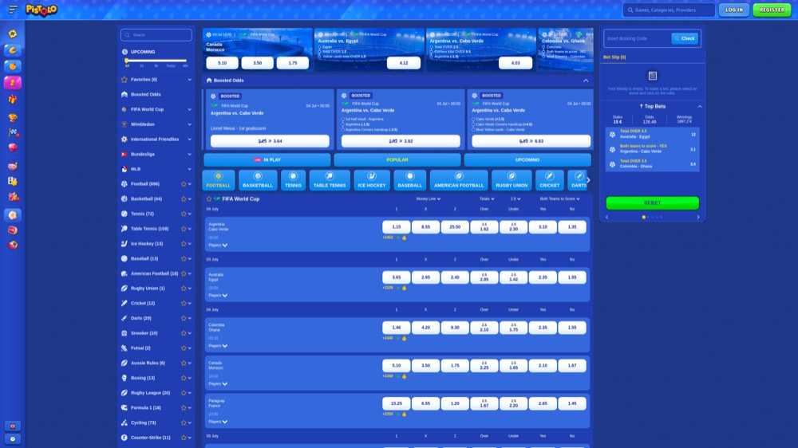
Task: Open the Bet Slip (0) tab
Action: [614, 57]
